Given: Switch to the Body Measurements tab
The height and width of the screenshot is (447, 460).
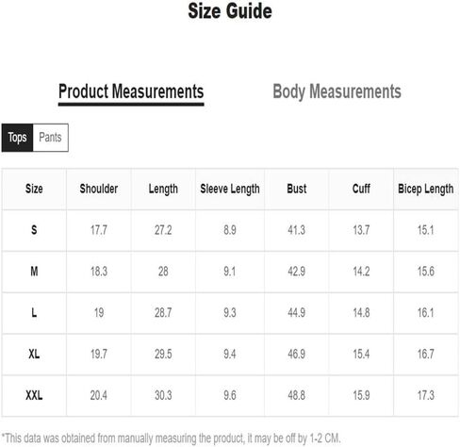Looking at the screenshot, I should coord(337,91).
